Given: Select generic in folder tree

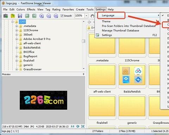Looking at the screenshot, I should [28, 65].
